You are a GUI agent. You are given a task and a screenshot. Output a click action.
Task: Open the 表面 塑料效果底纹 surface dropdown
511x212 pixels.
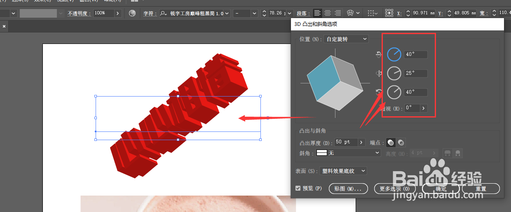pos(343,171)
